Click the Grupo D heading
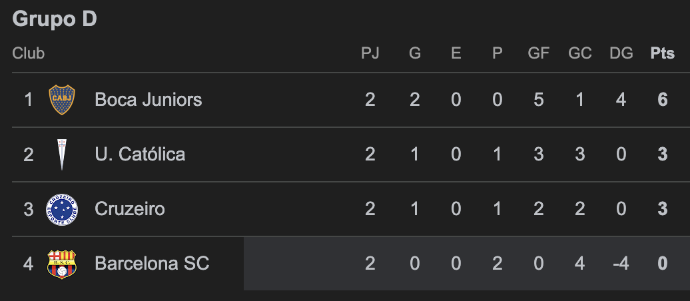This screenshot has width=690, height=301. 55,19
